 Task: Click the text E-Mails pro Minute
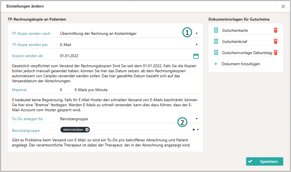[91, 90]
